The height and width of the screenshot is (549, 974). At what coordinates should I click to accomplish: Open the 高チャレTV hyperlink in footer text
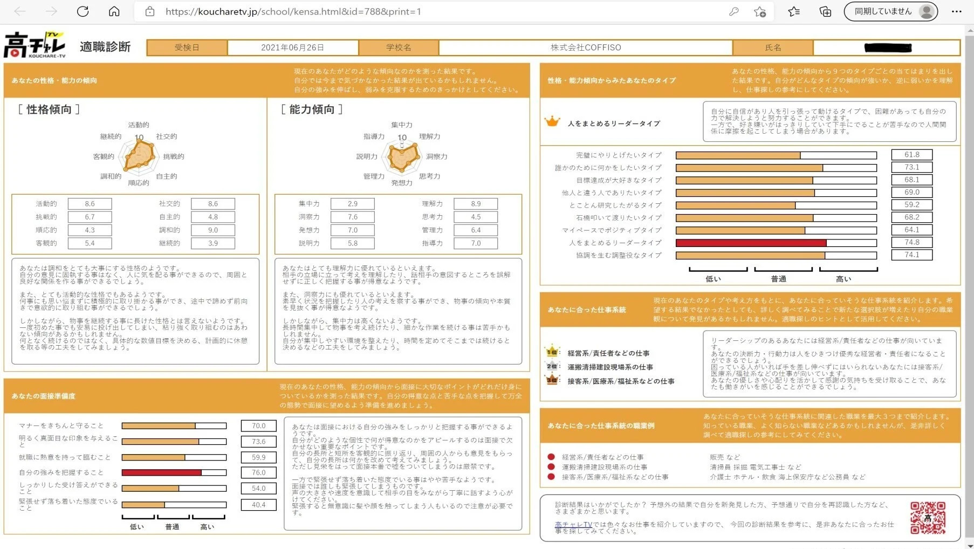[573, 524]
